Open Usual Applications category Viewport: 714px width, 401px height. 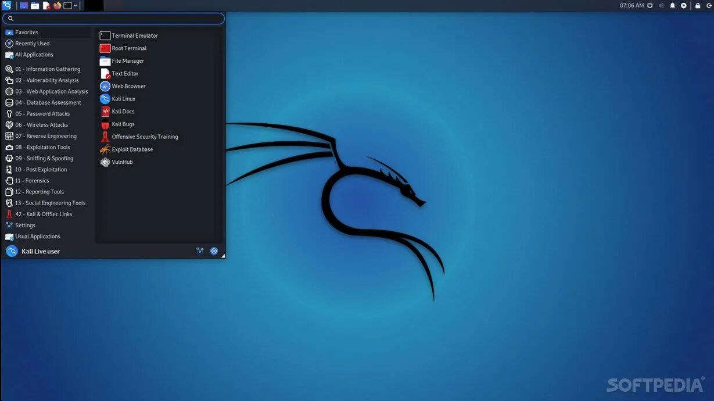(48, 237)
